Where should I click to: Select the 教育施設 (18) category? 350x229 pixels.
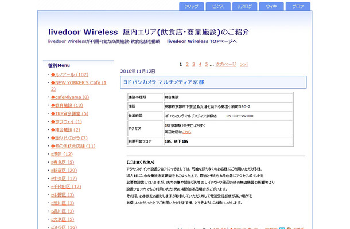coord(67,105)
